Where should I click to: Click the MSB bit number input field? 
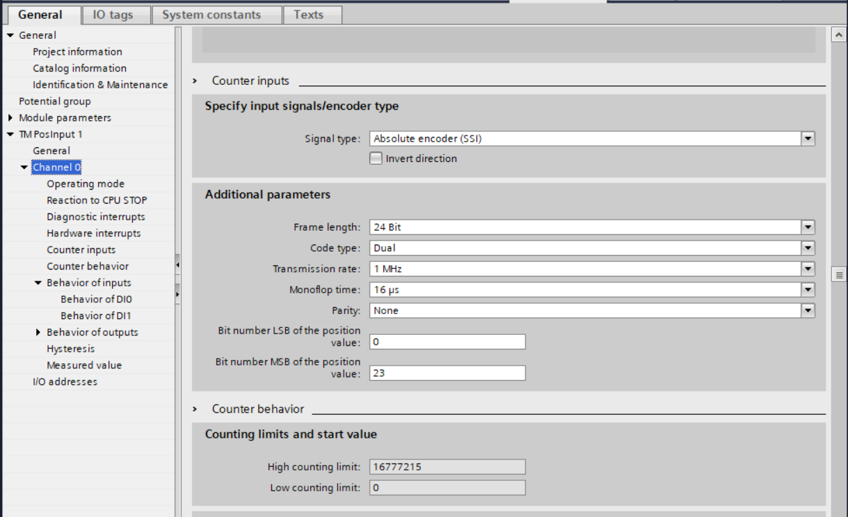click(447, 373)
